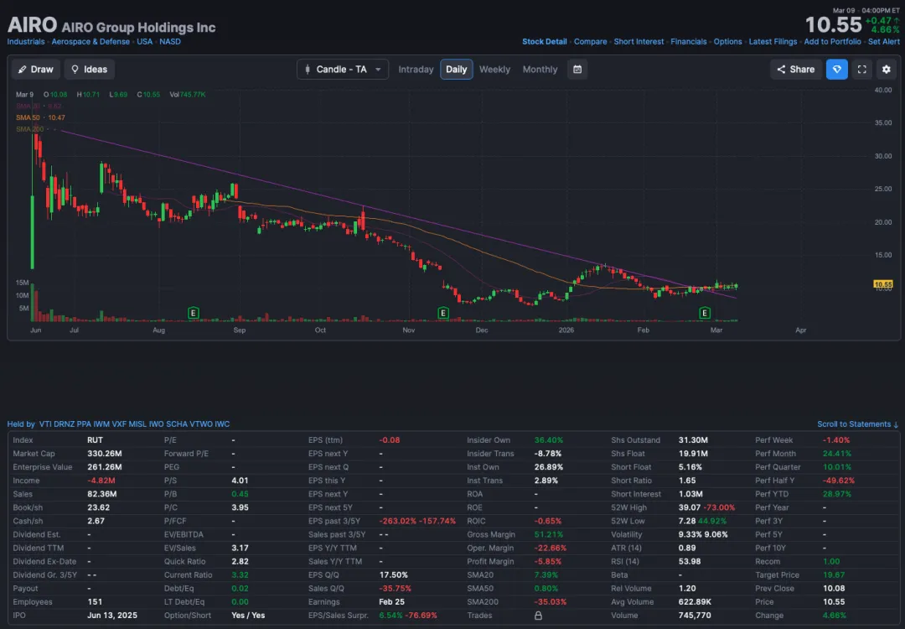Screen dimensions: 905x629
Task: Click the earnings marker near late February
Action: coord(705,313)
